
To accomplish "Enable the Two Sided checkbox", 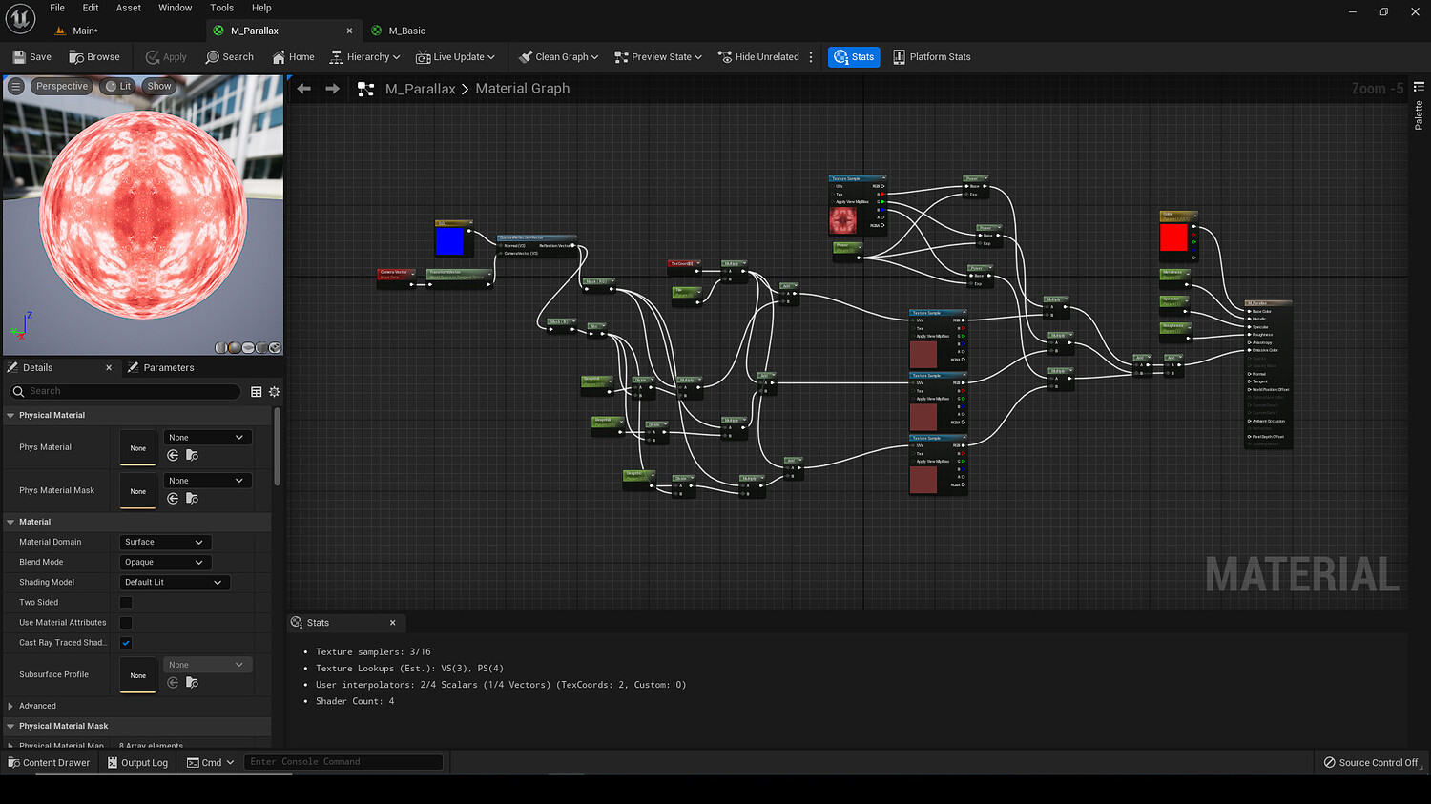I will (x=126, y=603).
